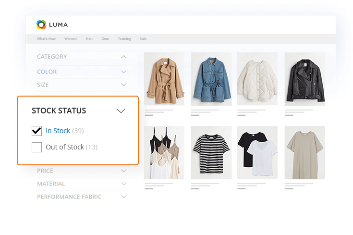
Task: Click the In Stock filter link
Action: 58,131
